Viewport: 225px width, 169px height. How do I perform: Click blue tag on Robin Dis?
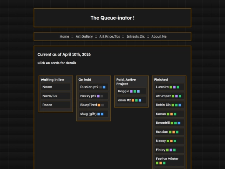180,105
